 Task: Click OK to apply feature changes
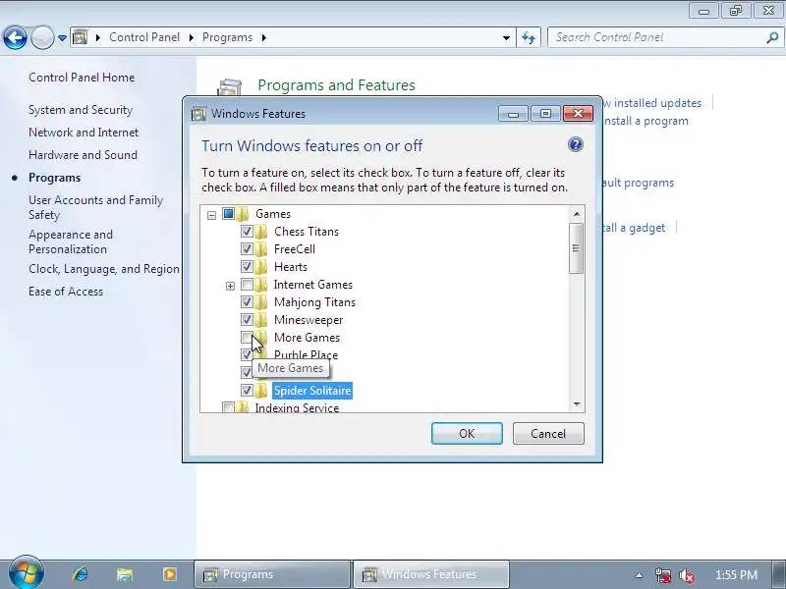pos(467,433)
